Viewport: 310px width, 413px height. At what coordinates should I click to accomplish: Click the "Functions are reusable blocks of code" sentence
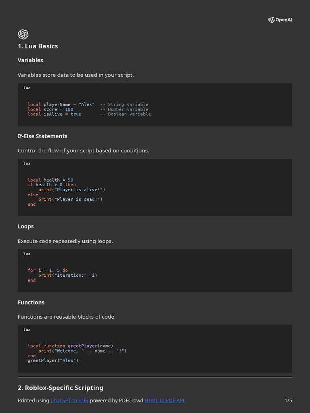67,317
